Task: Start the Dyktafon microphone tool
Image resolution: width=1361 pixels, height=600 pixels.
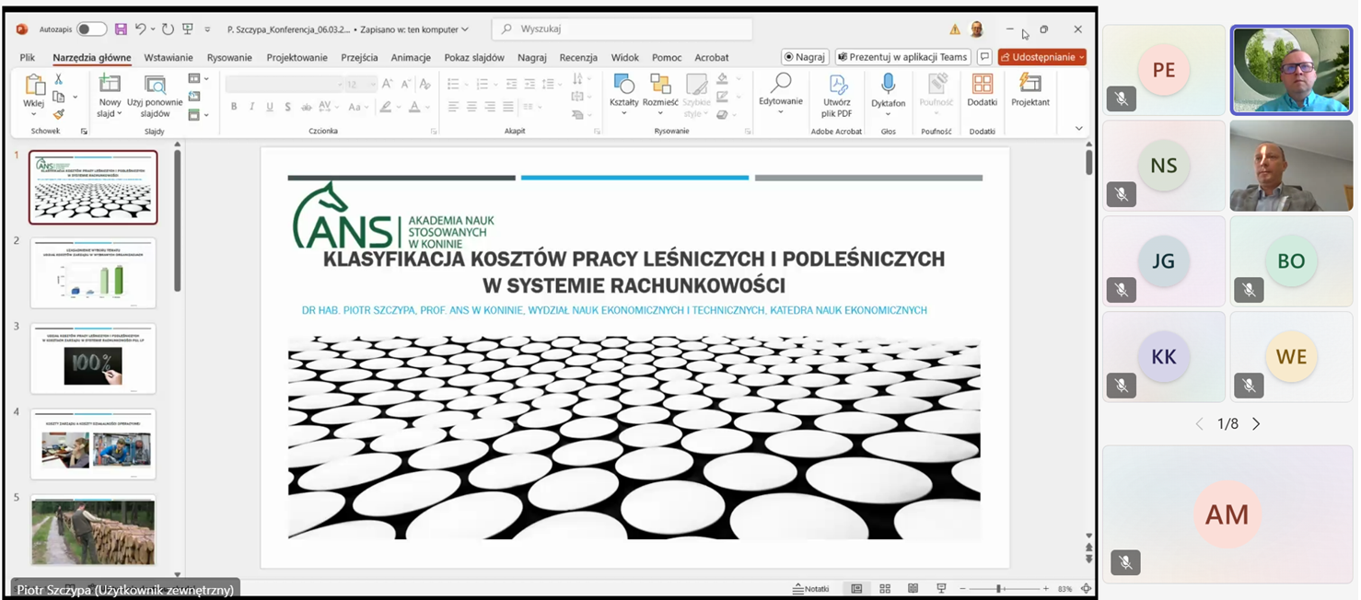Action: tap(888, 86)
